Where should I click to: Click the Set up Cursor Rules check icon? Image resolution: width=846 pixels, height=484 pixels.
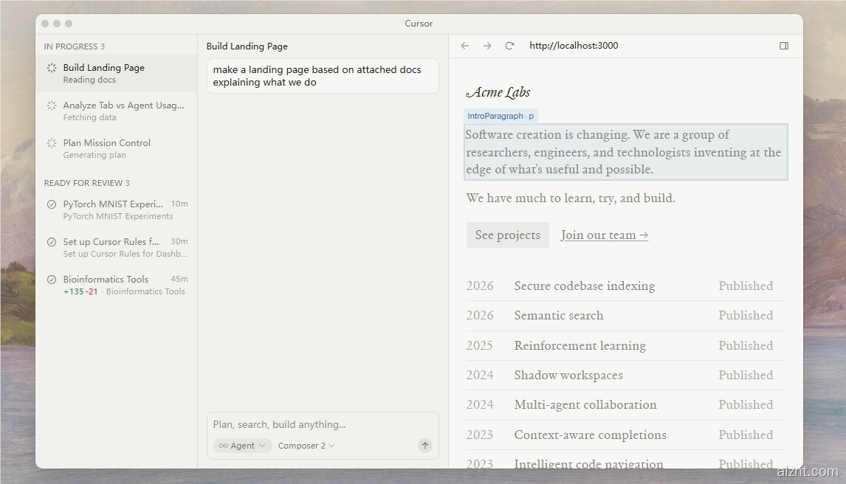tap(52, 242)
